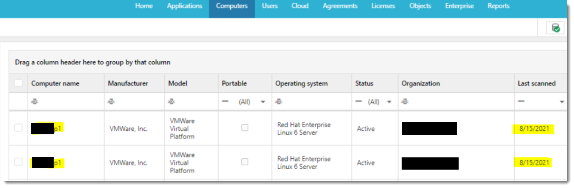Click Portable filter equals operator icon
The width and height of the screenshot is (574, 188).
[225, 101]
